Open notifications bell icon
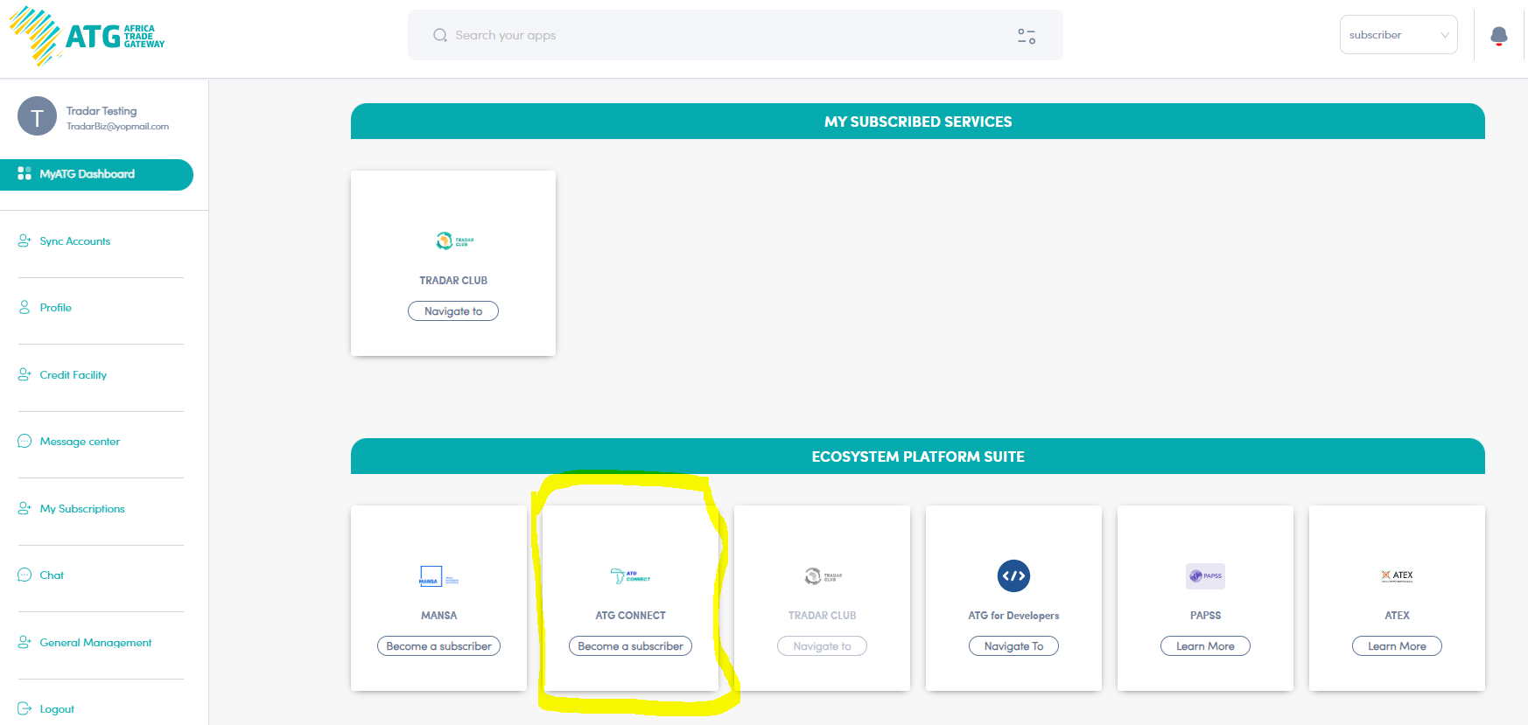The height and width of the screenshot is (725, 1528). click(x=1499, y=36)
